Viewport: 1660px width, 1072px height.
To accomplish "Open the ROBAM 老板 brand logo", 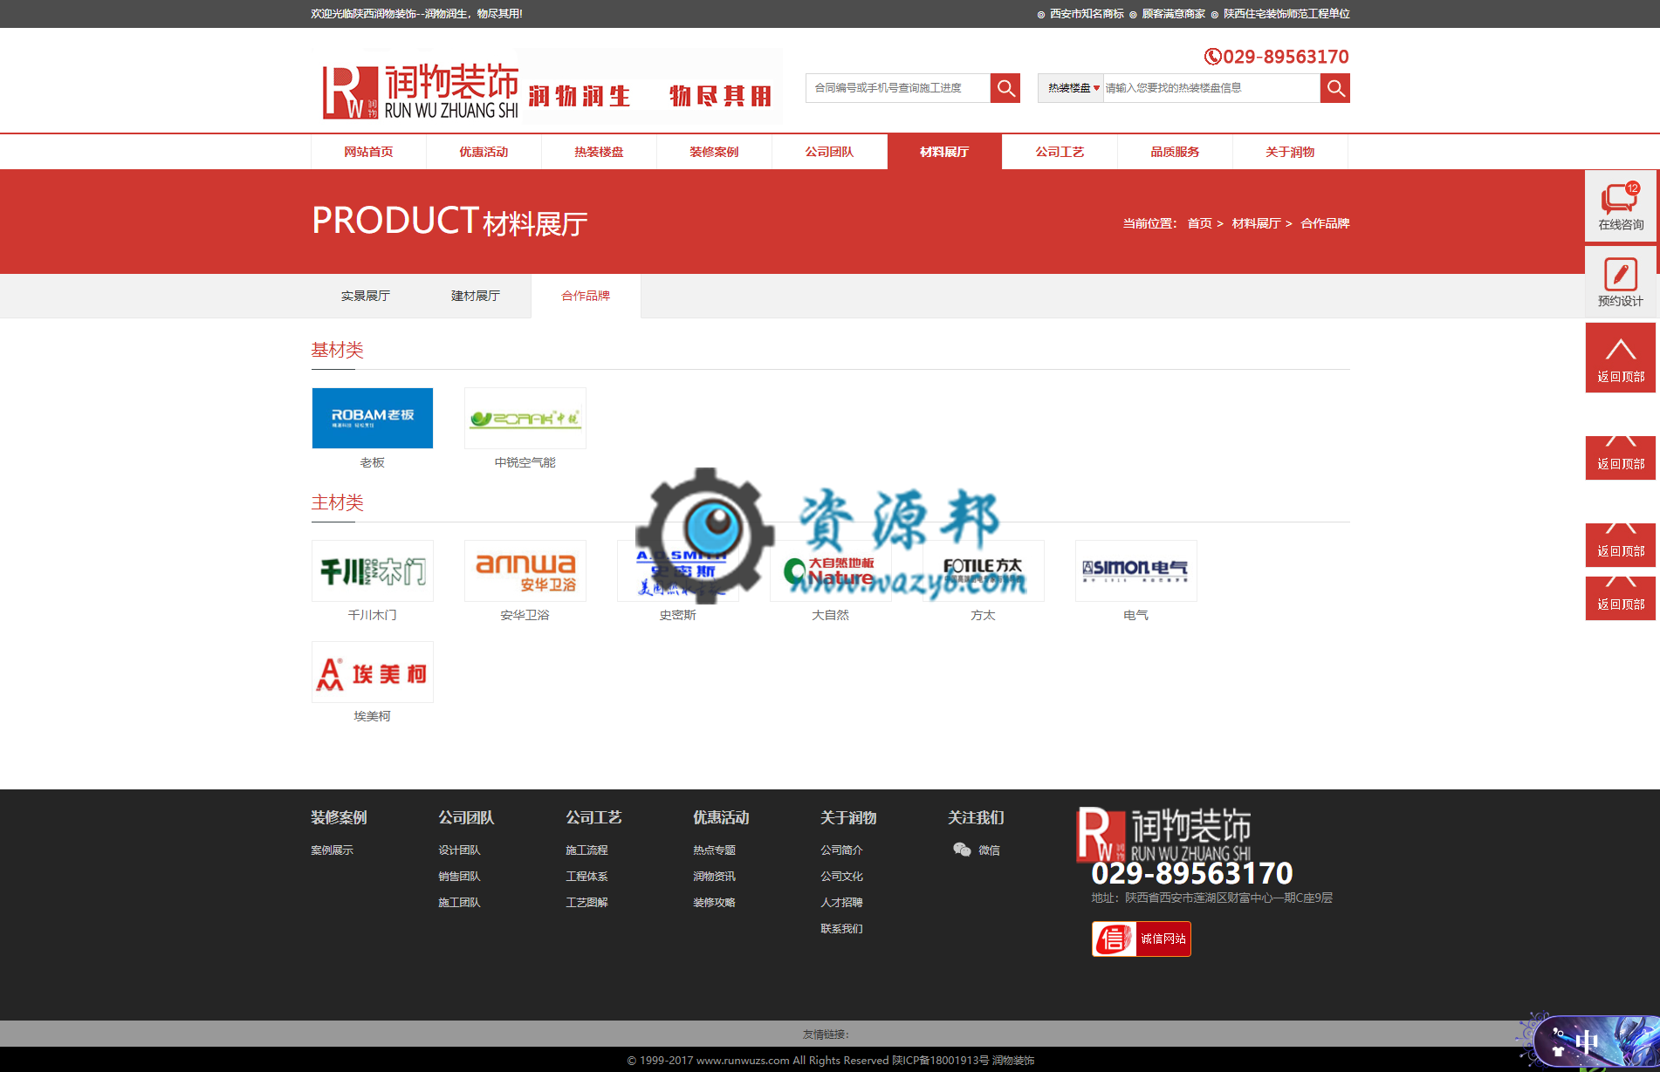I will tap(373, 418).
